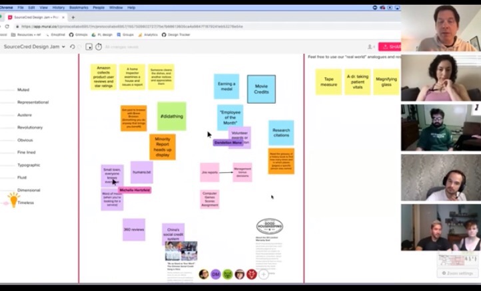Click the Muted label in left list
The width and height of the screenshot is (481, 291).
[23, 90]
